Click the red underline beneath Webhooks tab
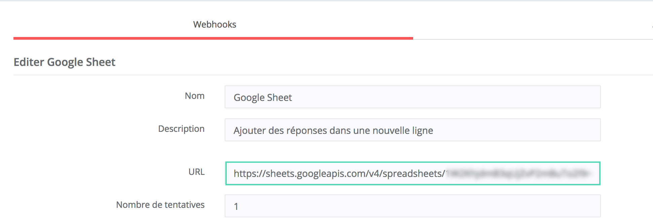The width and height of the screenshot is (653, 224). [213, 38]
